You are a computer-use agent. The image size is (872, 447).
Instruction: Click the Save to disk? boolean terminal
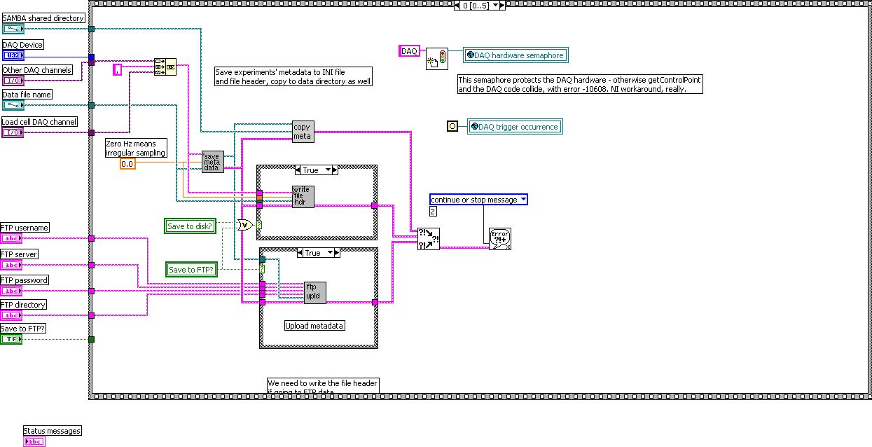pos(190,226)
